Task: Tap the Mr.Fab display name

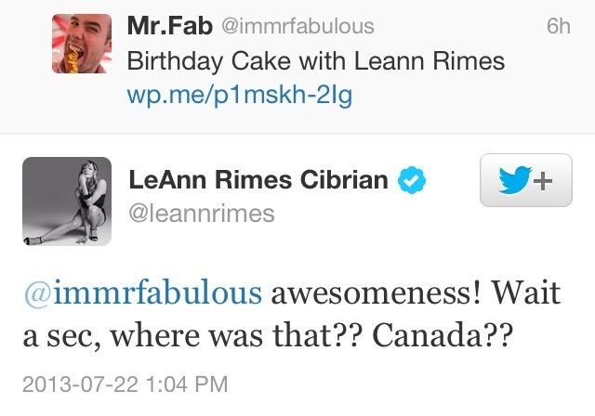Action: point(169,27)
